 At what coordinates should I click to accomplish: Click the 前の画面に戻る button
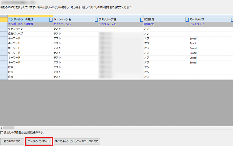coord(12,141)
